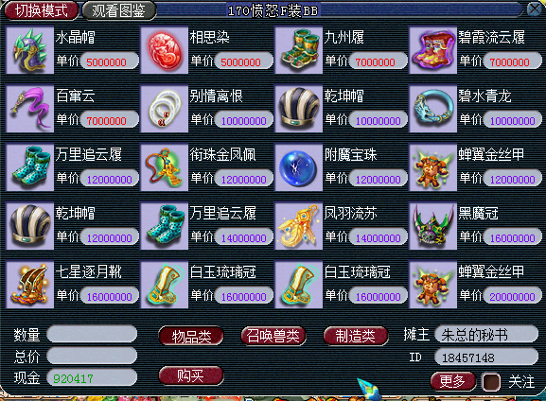Viewport: 546px width, 401px height.
Task: Open the 制造类 category tab
Action: point(356,336)
